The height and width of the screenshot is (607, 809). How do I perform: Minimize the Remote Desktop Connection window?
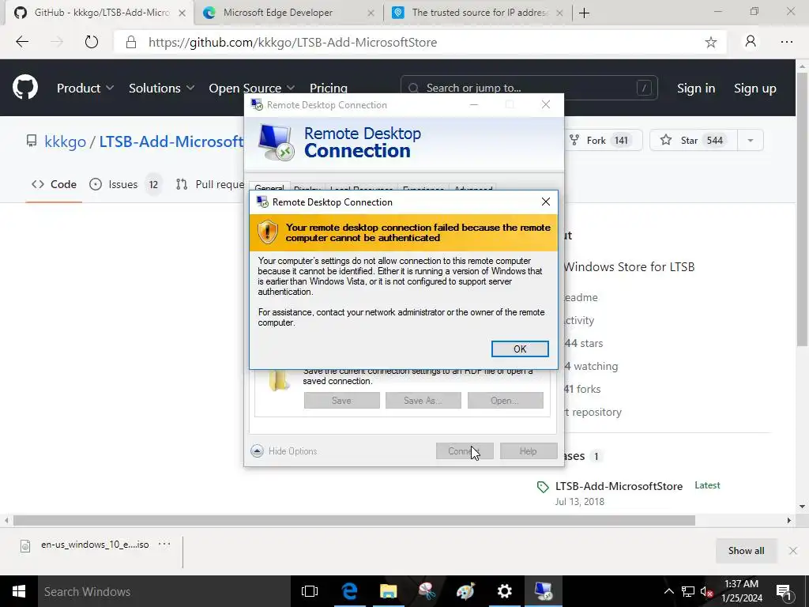click(474, 105)
